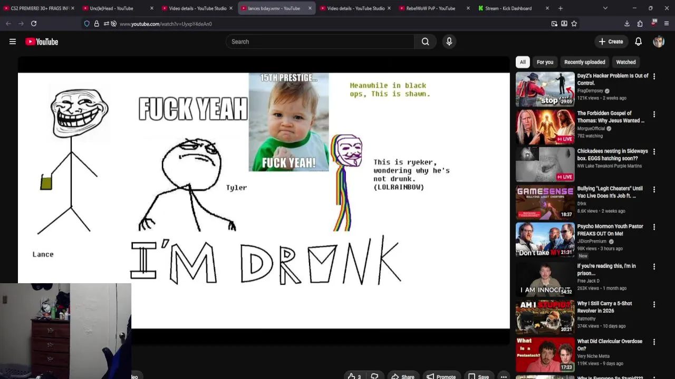675x379 pixels.
Task: Focus the YouTube search field
Action: 320,42
